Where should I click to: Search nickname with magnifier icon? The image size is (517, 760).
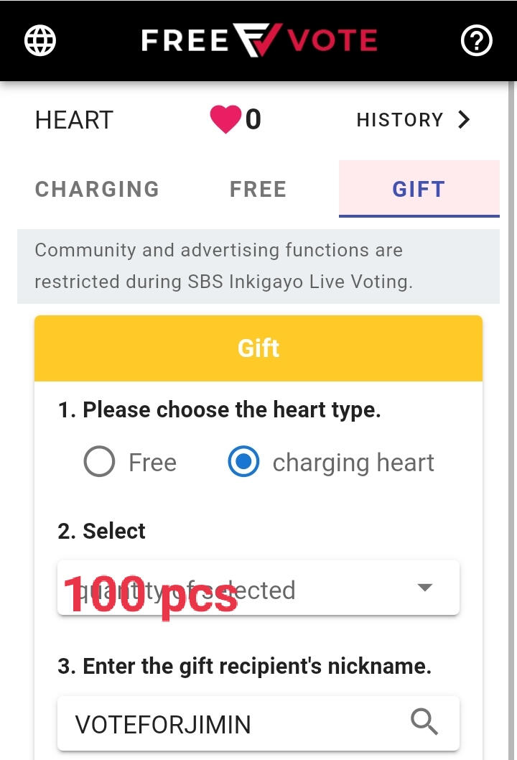click(424, 721)
